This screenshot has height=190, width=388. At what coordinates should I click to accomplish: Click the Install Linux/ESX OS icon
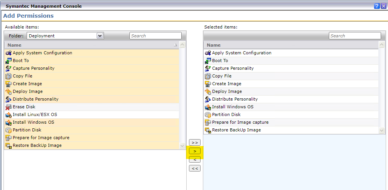tap(9, 114)
